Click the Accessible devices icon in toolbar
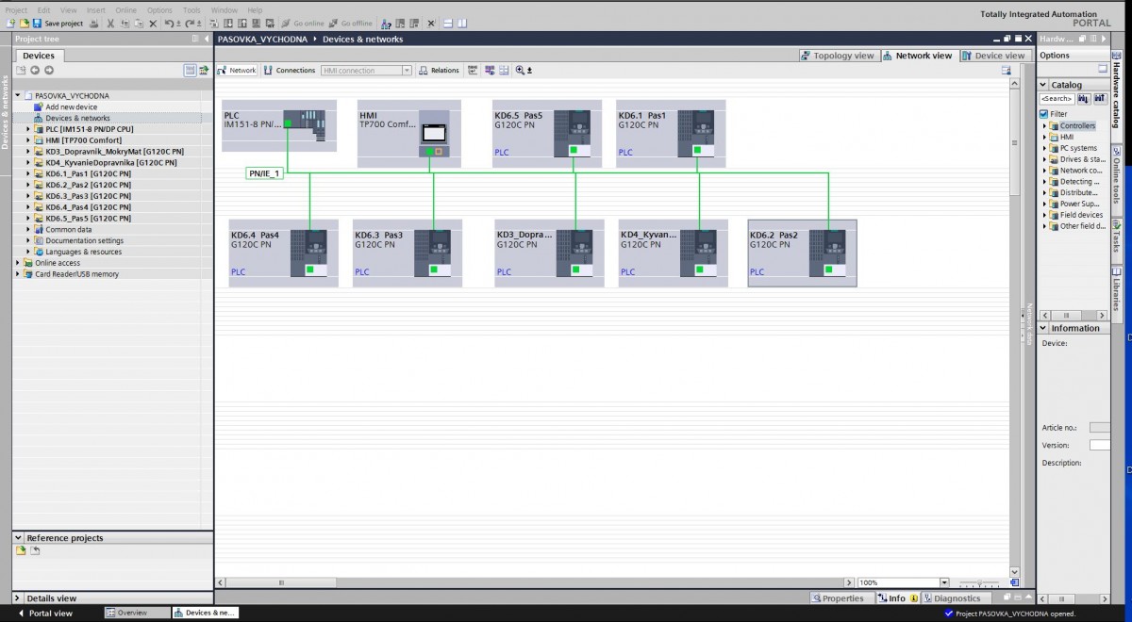 point(386,23)
